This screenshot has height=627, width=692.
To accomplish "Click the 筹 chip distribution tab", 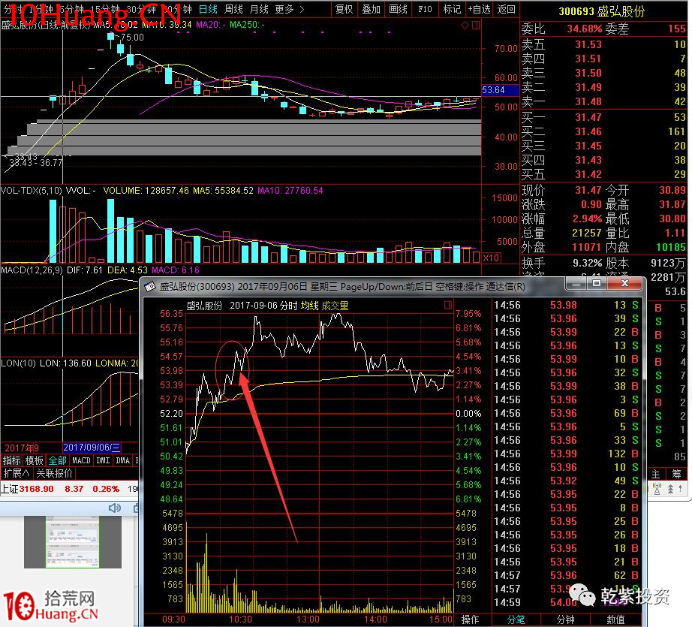I will point(676,475).
